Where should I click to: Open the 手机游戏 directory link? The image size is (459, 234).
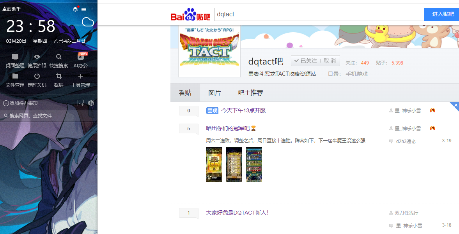356,74
